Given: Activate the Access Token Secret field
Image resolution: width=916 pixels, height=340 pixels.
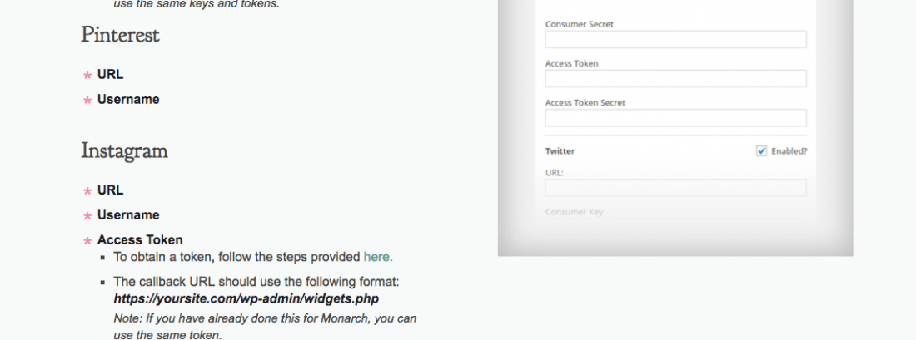Looking at the screenshot, I should tap(676, 118).
